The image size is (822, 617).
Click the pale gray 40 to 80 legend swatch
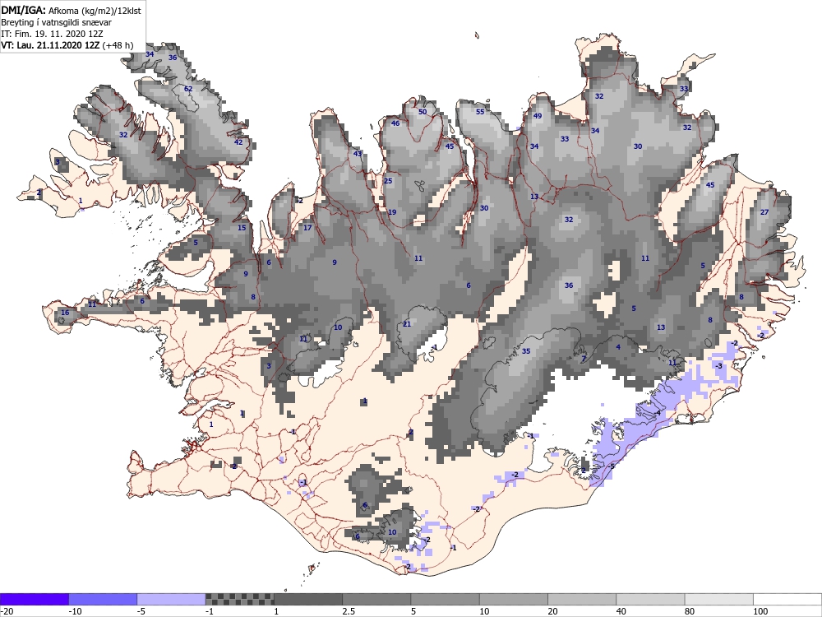click(650, 599)
